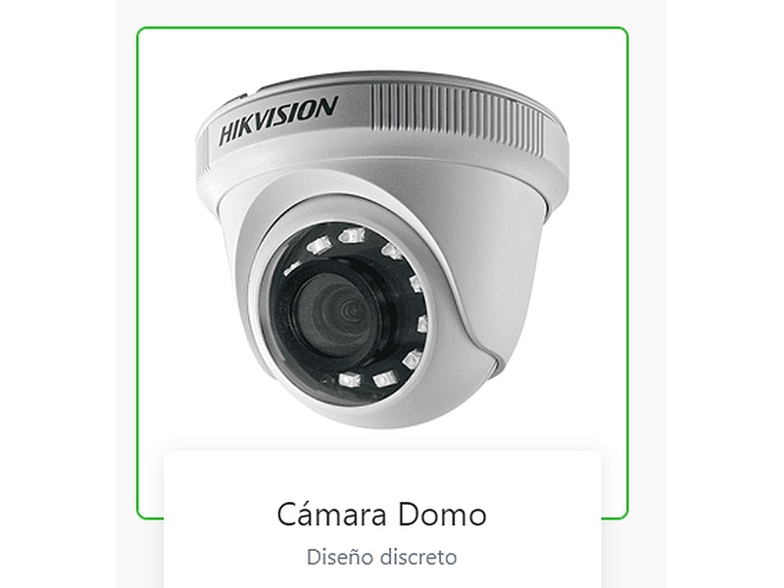Viewport: 784px width, 588px height.
Task: Click the top infrared LED on lens ring
Action: pos(352,234)
